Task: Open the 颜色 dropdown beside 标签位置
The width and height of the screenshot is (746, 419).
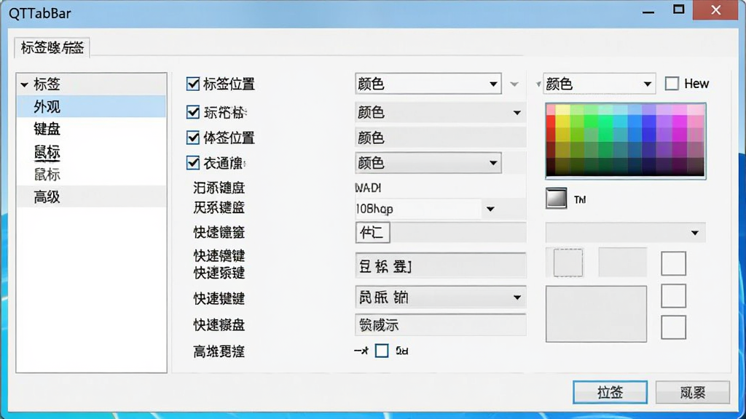Action: (428, 84)
